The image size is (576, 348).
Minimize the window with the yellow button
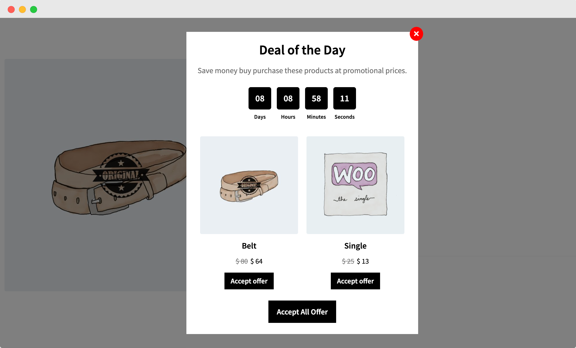pyautogui.click(x=22, y=9)
